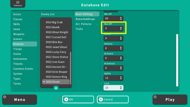This screenshot has height=107, width=190.
Task: Click the X button icon beside OK
Action: [x=59, y=99]
